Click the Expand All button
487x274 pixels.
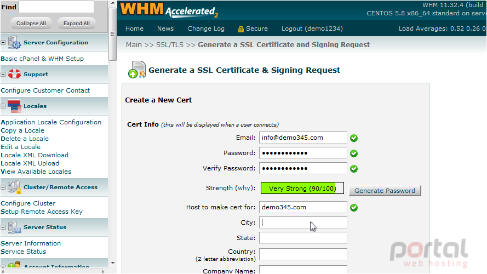(76, 24)
